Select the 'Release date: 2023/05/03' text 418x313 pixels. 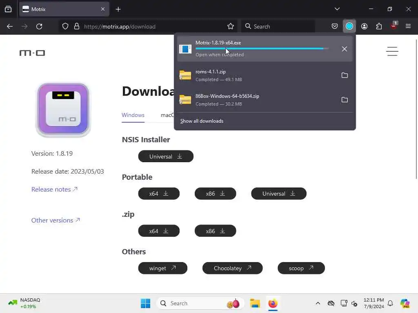(x=68, y=172)
